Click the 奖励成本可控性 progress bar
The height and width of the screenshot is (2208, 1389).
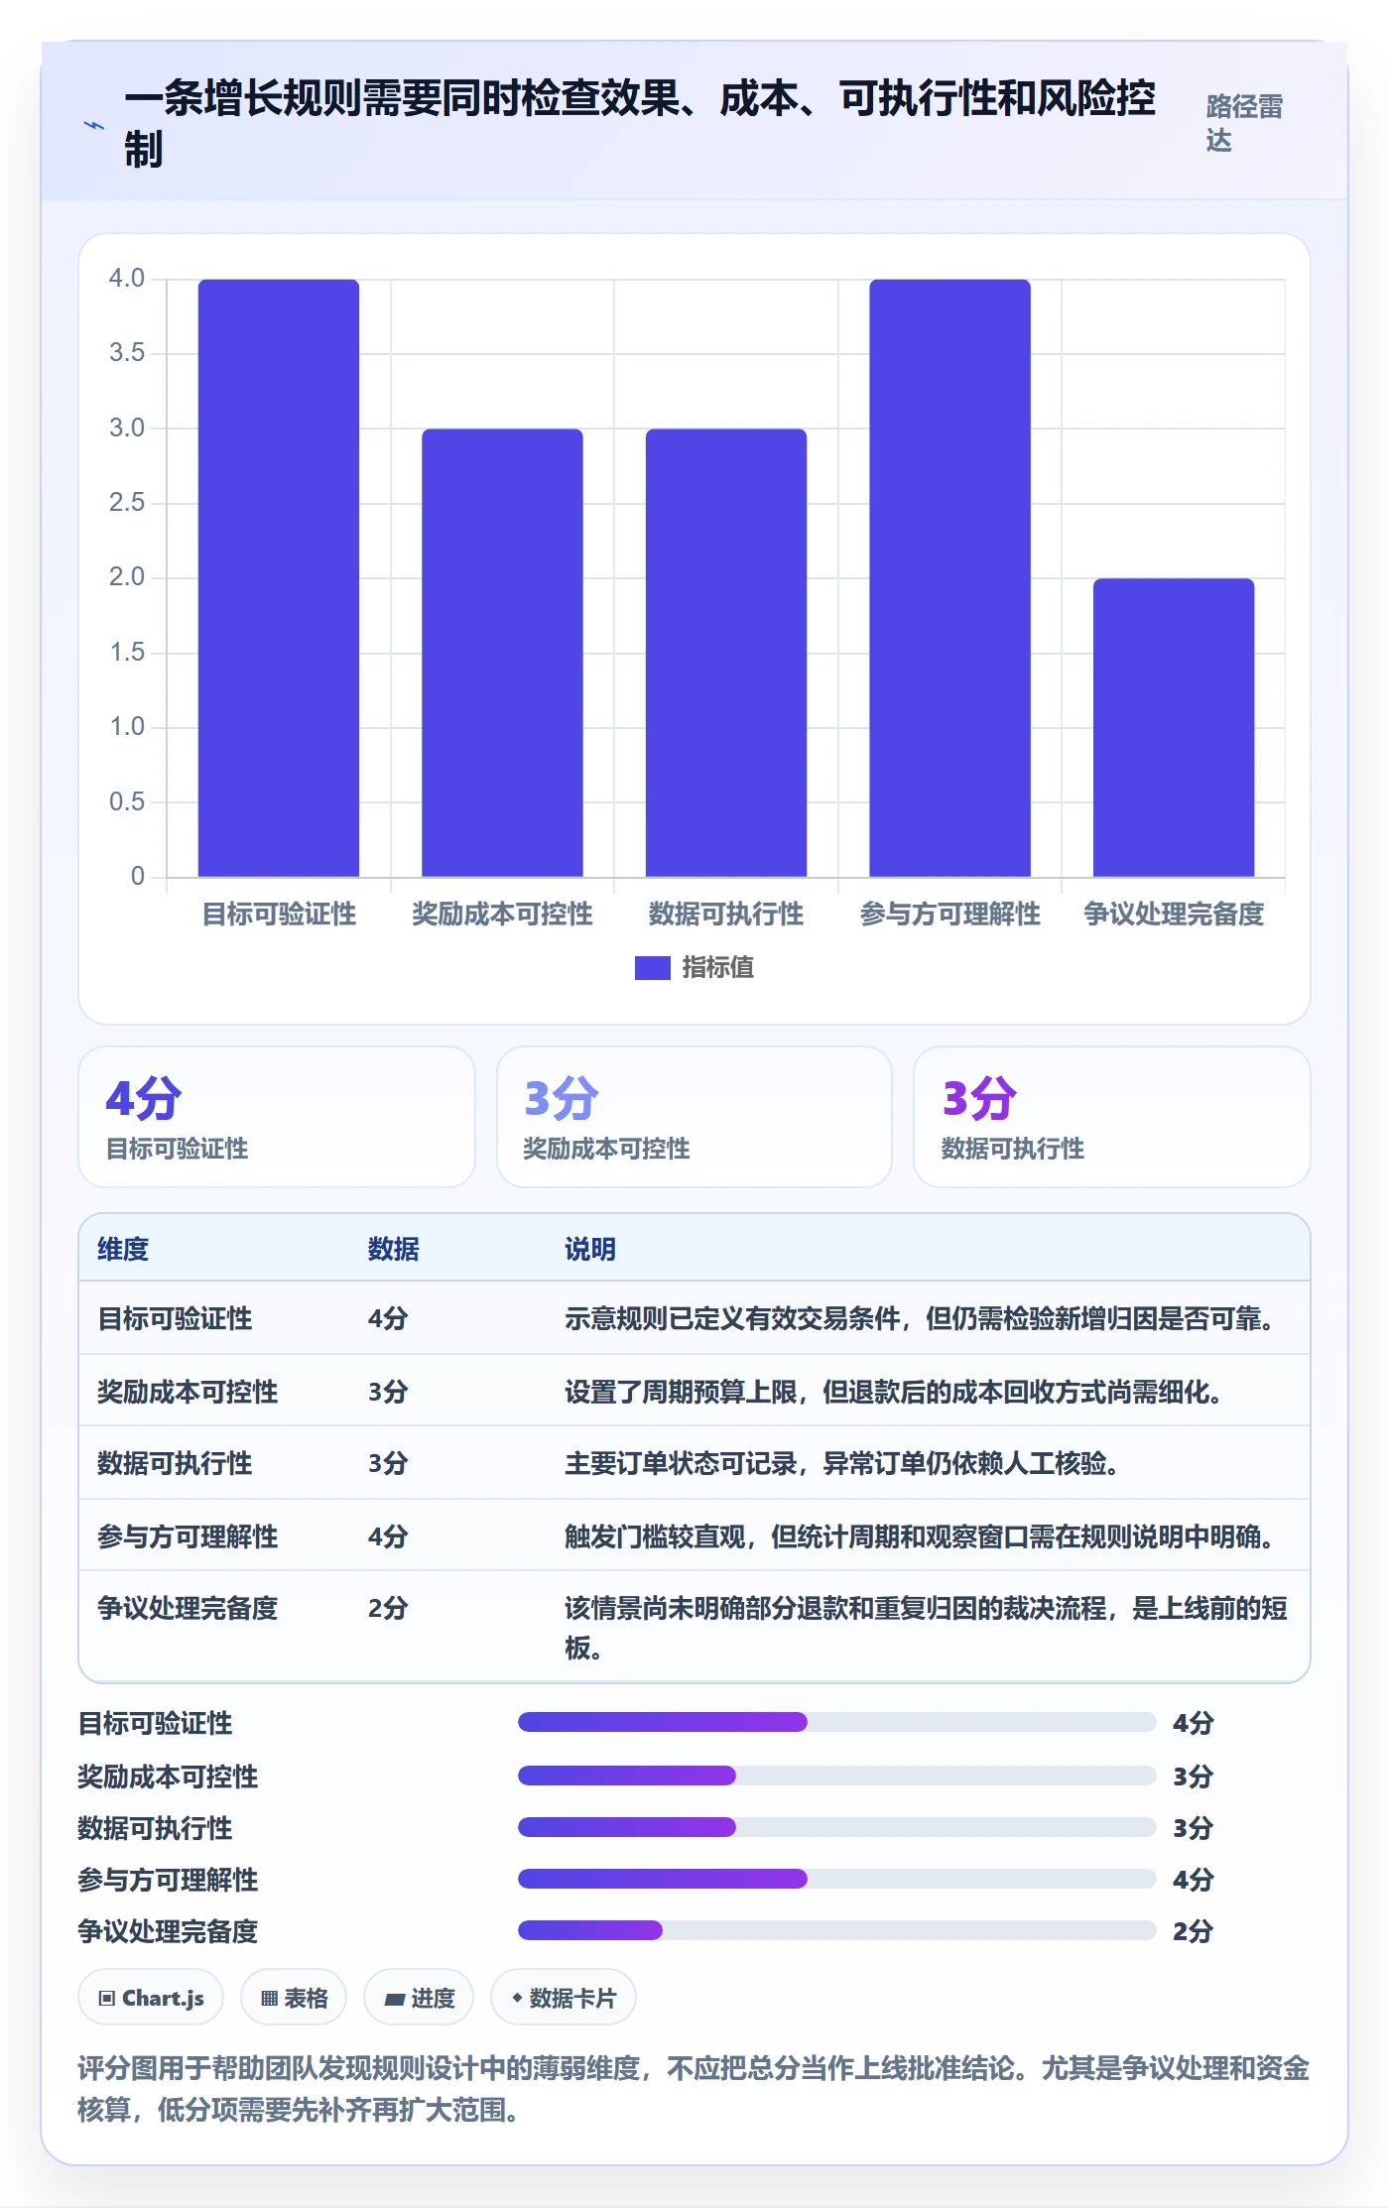[837, 1776]
